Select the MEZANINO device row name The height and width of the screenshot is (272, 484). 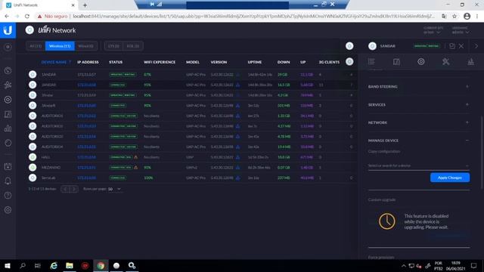point(51,168)
